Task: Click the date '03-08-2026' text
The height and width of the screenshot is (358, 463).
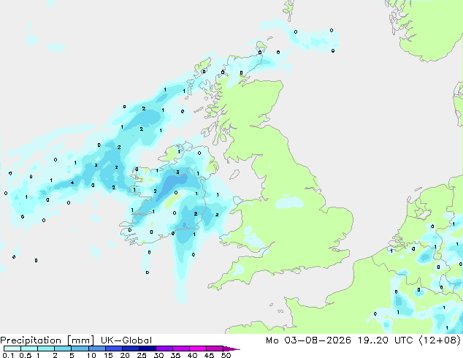Action: (x=318, y=340)
